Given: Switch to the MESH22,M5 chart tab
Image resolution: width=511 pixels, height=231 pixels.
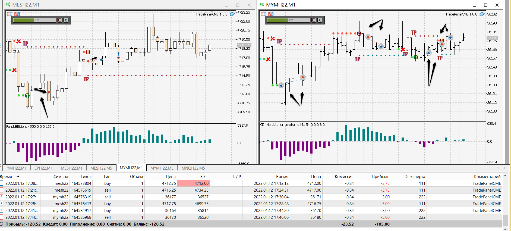Looking at the screenshot, I should (x=101, y=168).
